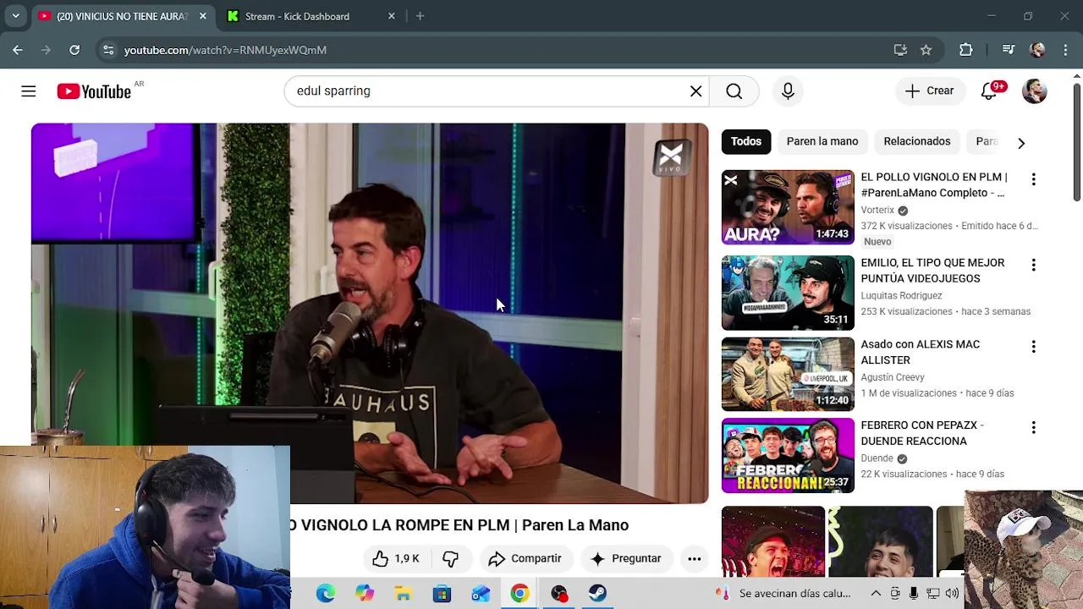Open the Vorterix channel link
The image size is (1083, 609).
click(877, 210)
